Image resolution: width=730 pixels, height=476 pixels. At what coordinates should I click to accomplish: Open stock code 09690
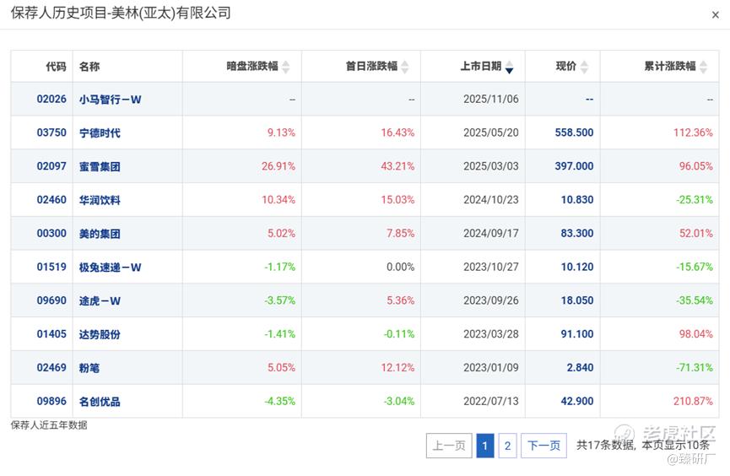tap(51, 300)
